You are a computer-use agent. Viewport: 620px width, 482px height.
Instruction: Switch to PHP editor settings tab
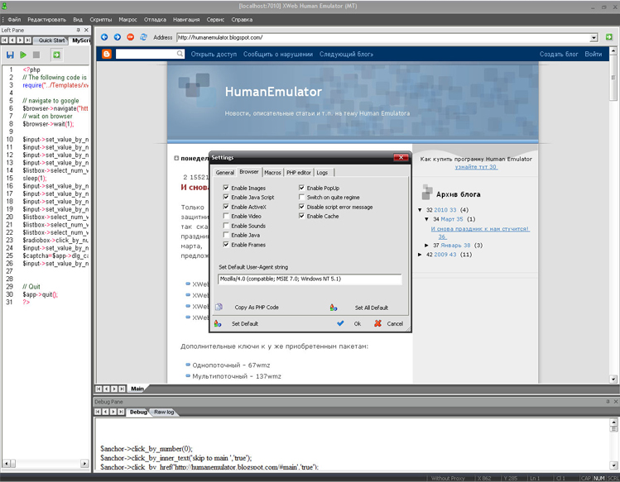pyautogui.click(x=298, y=173)
